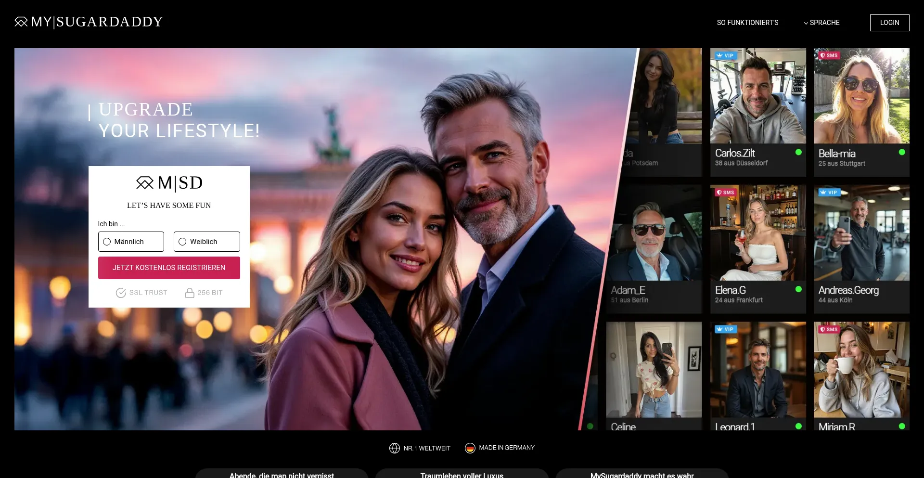Open the 'Traumleben voller Luxus' tab
The image size is (924, 478).
(462, 474)
